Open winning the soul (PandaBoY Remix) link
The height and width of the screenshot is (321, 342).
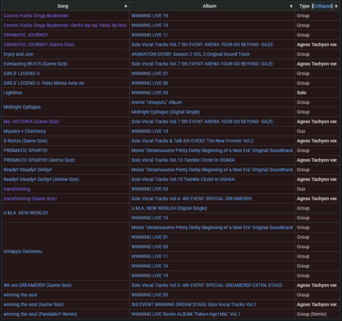(40, 314)
